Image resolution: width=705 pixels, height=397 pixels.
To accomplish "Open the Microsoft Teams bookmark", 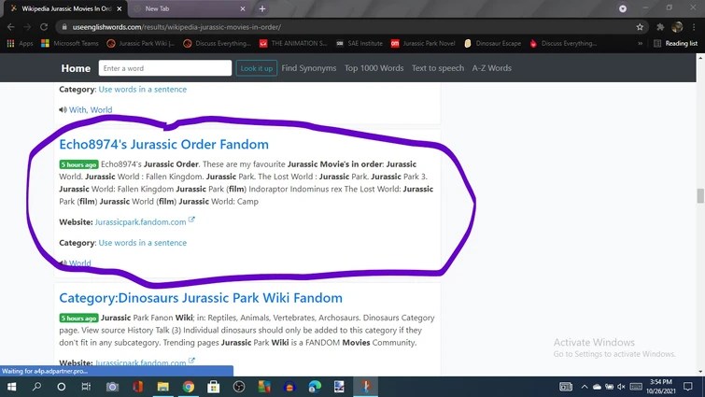I will [70, 43].
